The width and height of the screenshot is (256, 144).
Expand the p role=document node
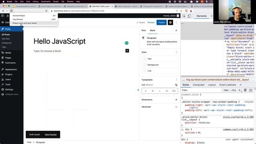click(225, 42)
